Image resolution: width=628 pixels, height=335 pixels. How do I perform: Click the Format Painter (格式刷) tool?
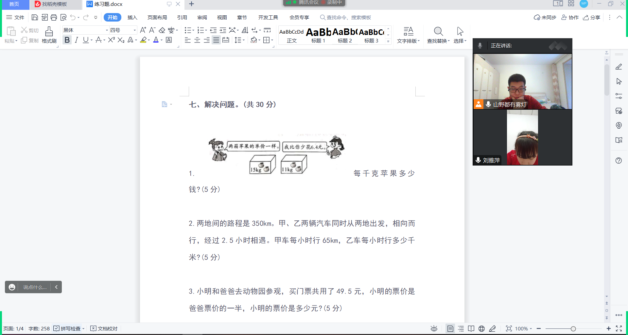(49, 35)
